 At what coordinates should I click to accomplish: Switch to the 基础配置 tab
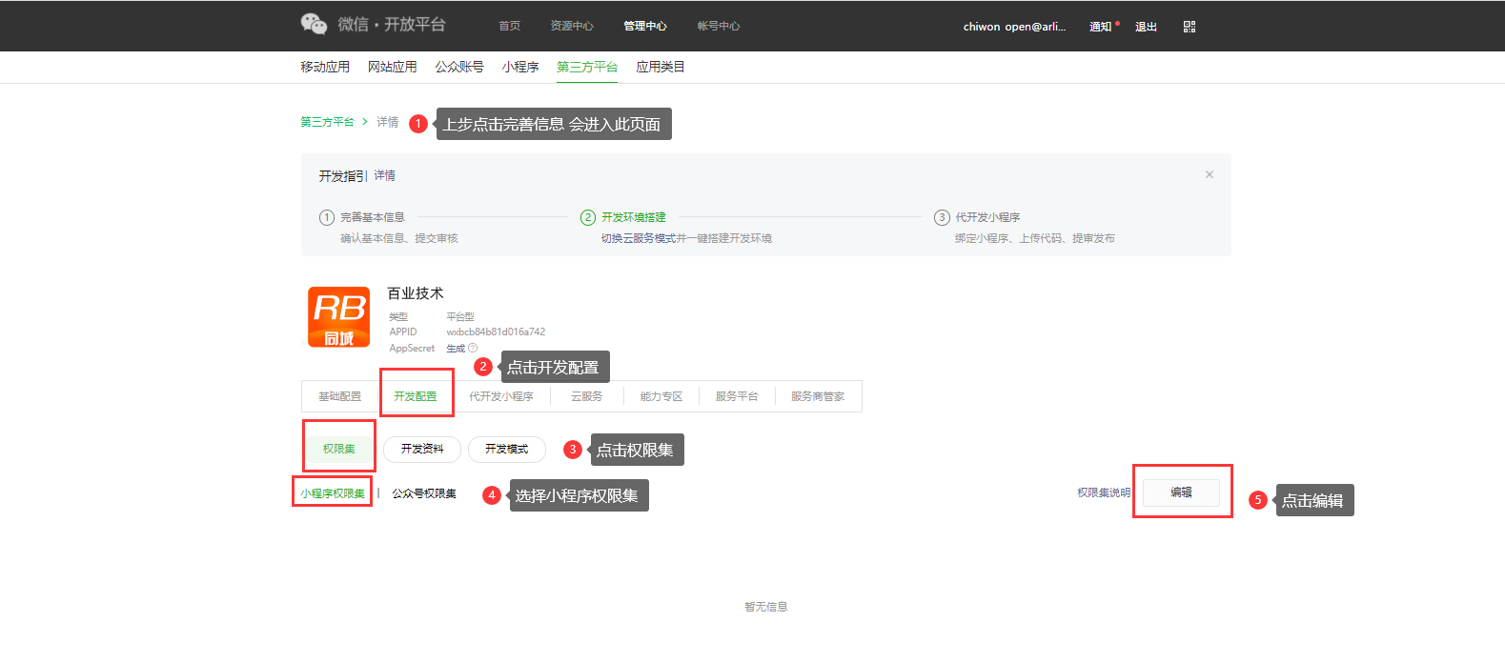pyautogui.click(x=340, y=396)
